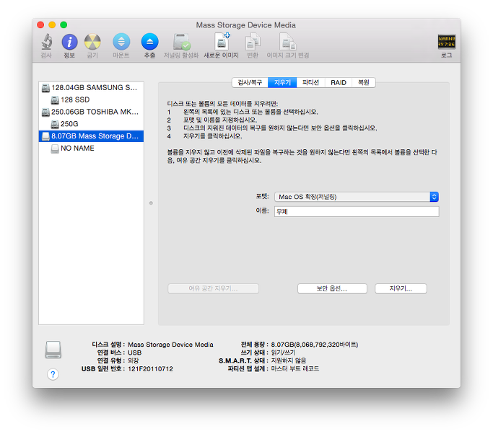The height and width of the screenshot is (434, 493).
Task: Create New Image (새로운 이미지) icon
Action: click(222, 42)
